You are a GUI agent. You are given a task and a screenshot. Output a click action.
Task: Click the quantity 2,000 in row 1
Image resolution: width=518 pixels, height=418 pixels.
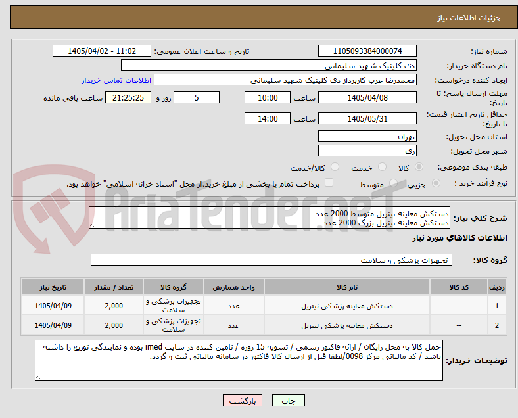114,306
